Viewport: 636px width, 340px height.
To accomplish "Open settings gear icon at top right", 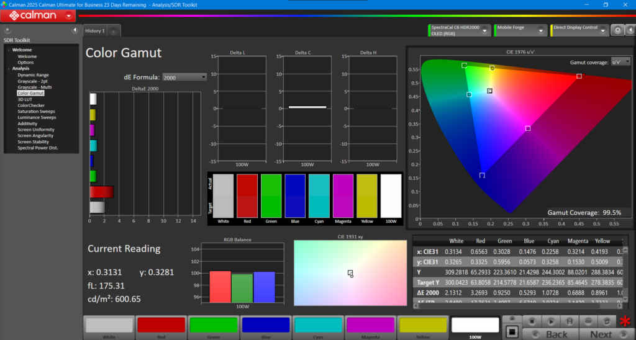I will click(617, 30).
